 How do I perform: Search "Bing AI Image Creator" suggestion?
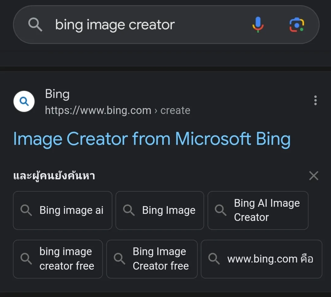[x=258, y=210]
